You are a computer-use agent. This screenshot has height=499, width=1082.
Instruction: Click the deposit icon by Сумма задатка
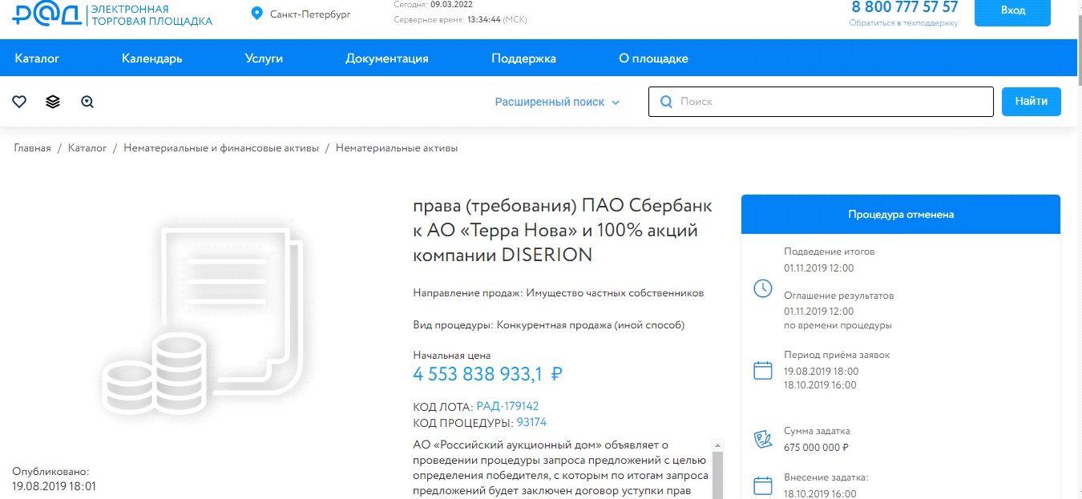click(763, 439)
